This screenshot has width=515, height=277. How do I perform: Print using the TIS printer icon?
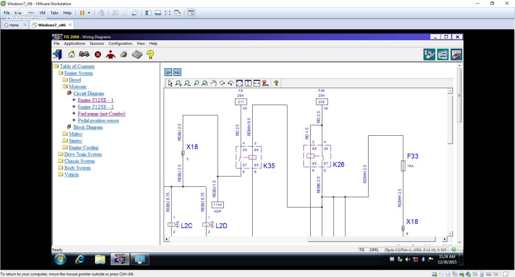[124, 54]
